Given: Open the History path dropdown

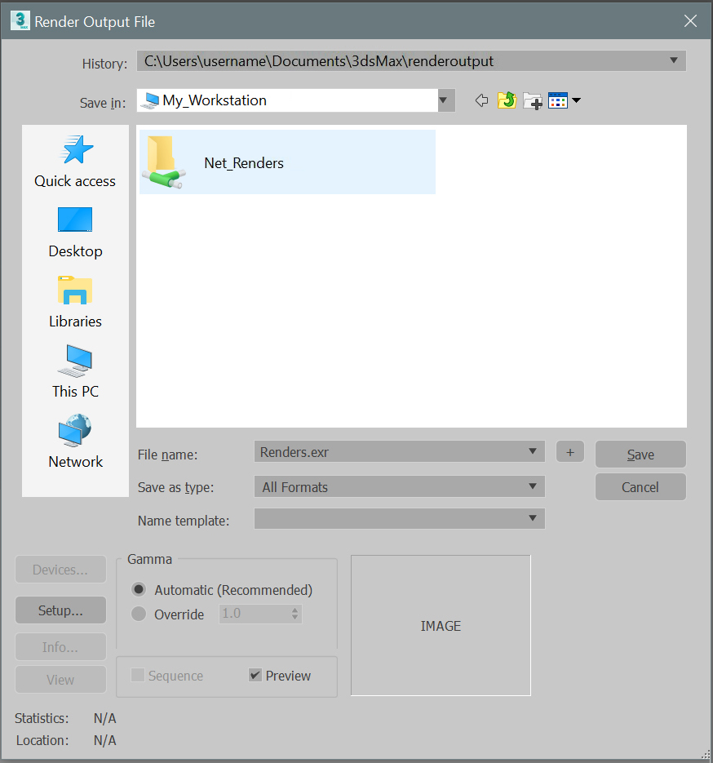Looking at the screenshot, I should pyautogui.click(x=675, y=60).
